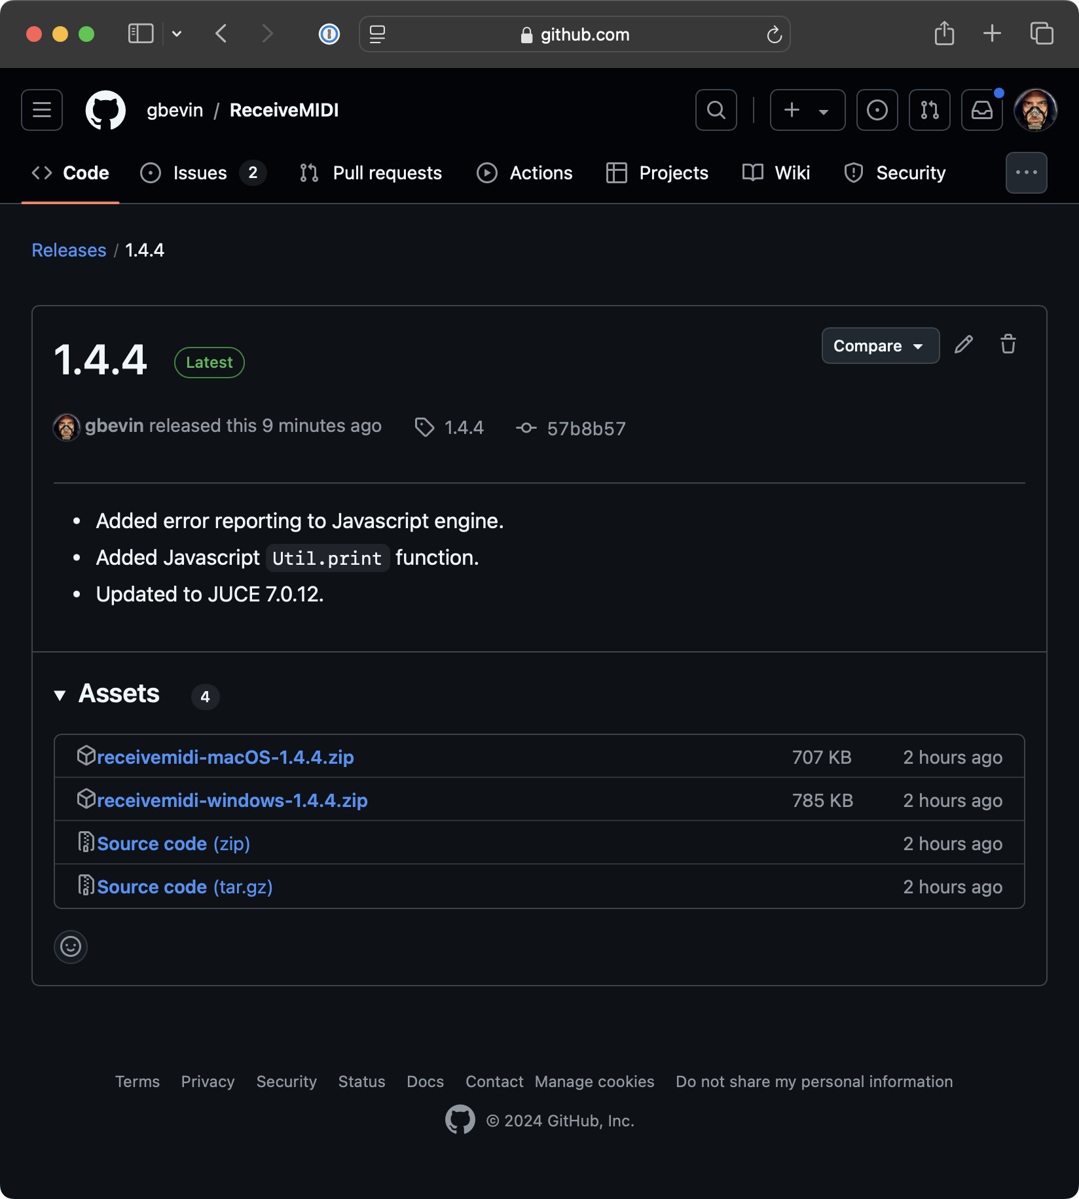Click Do not share my personal information
Screen dimensions: 1079x1199
coord(814,1082)
